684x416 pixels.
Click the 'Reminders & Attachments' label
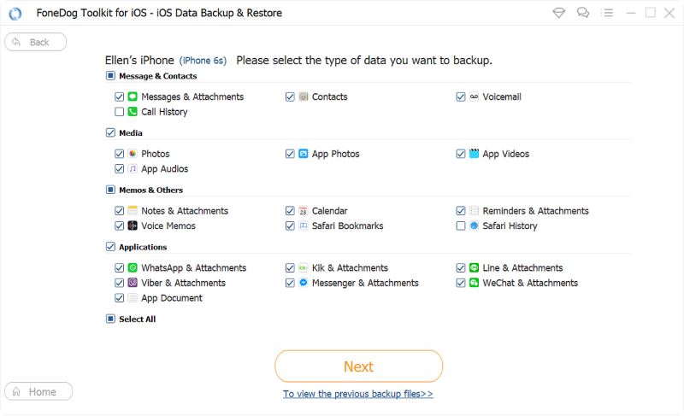pyautogui.click(x=536, y=211)
